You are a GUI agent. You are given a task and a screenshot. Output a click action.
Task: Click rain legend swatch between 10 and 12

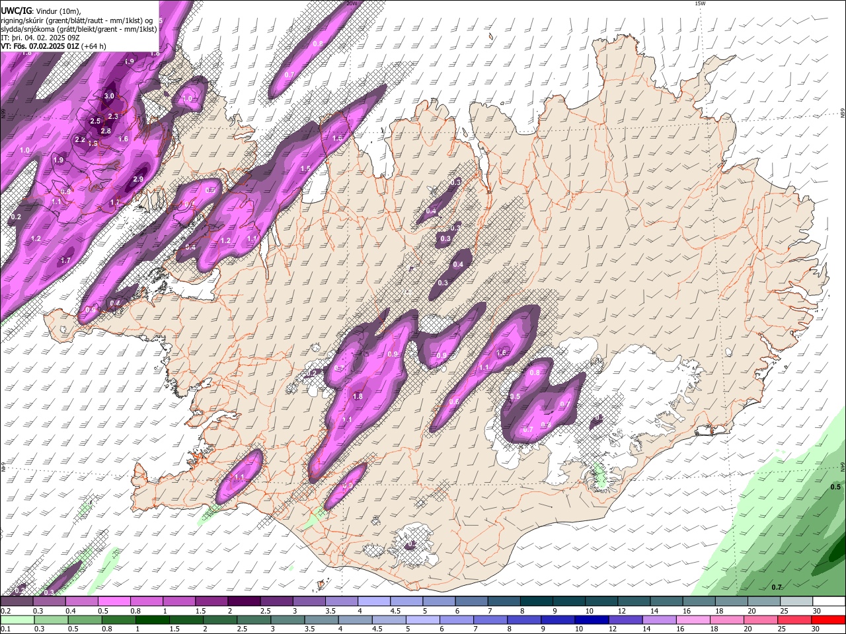(592, 619)
